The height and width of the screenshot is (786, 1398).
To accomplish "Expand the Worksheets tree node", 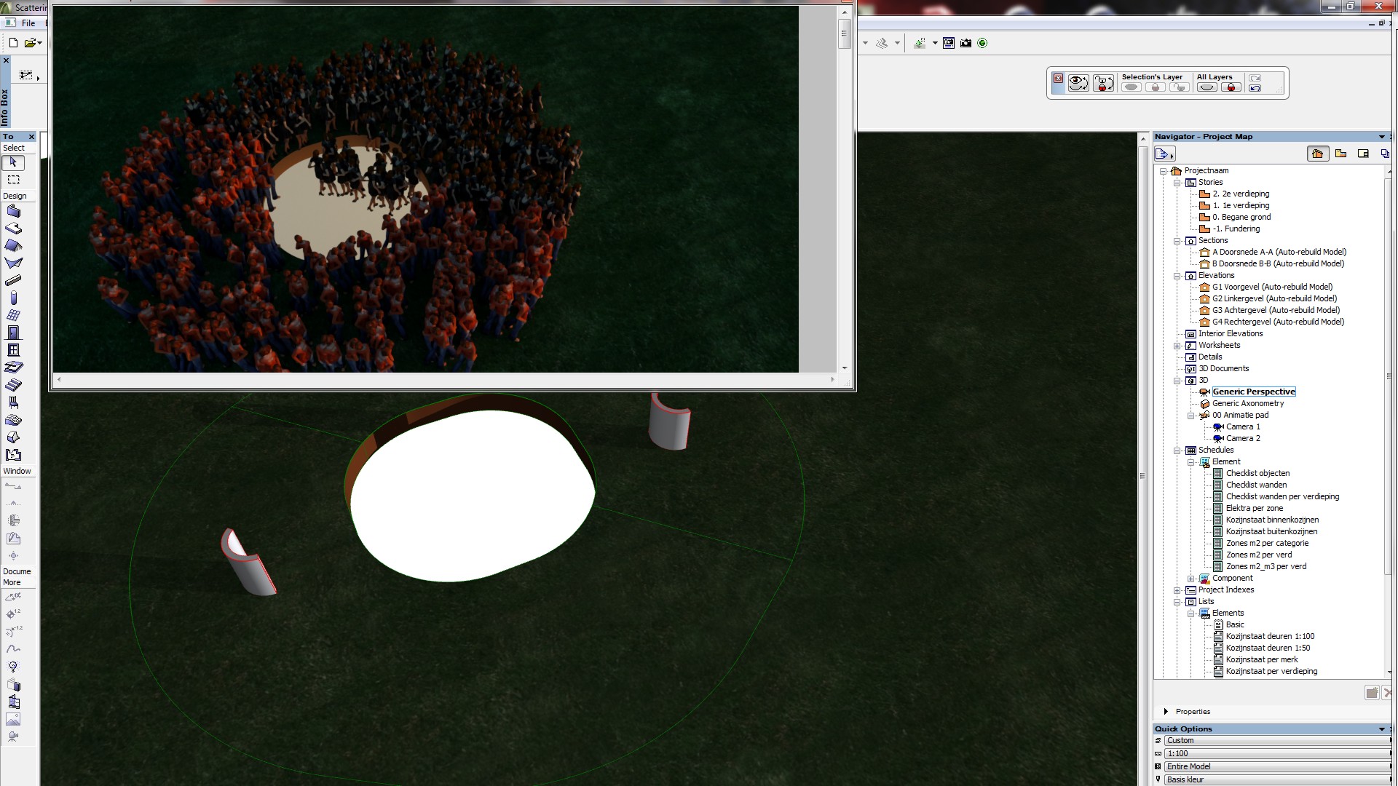I will (1177, 346).
